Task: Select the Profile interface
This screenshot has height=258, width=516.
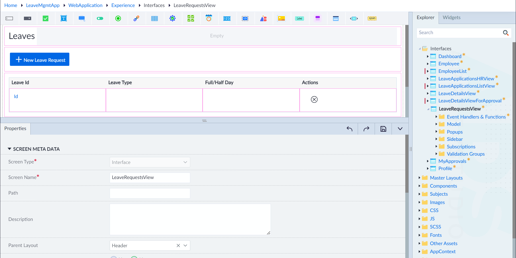Action: tap(445, 169)
